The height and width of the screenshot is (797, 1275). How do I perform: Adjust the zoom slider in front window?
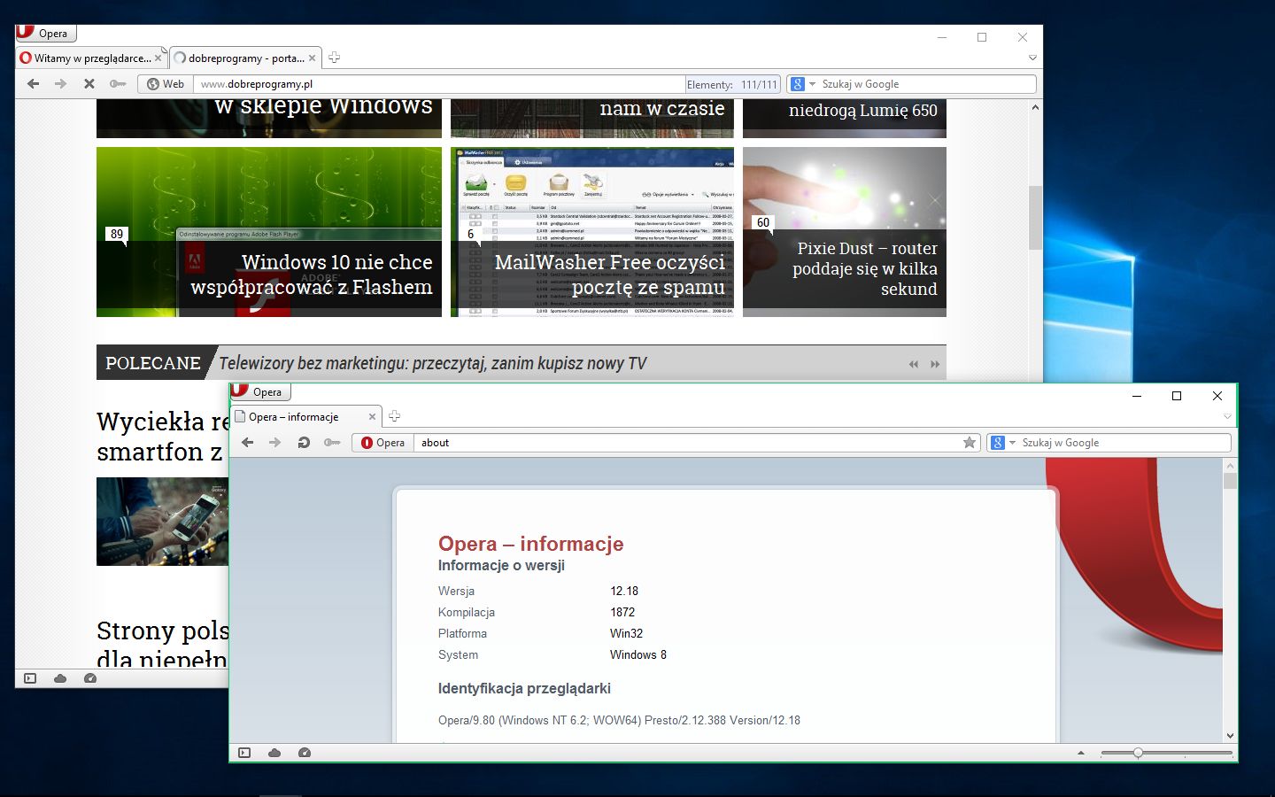pyautogui.click(x=1166, y=753)
